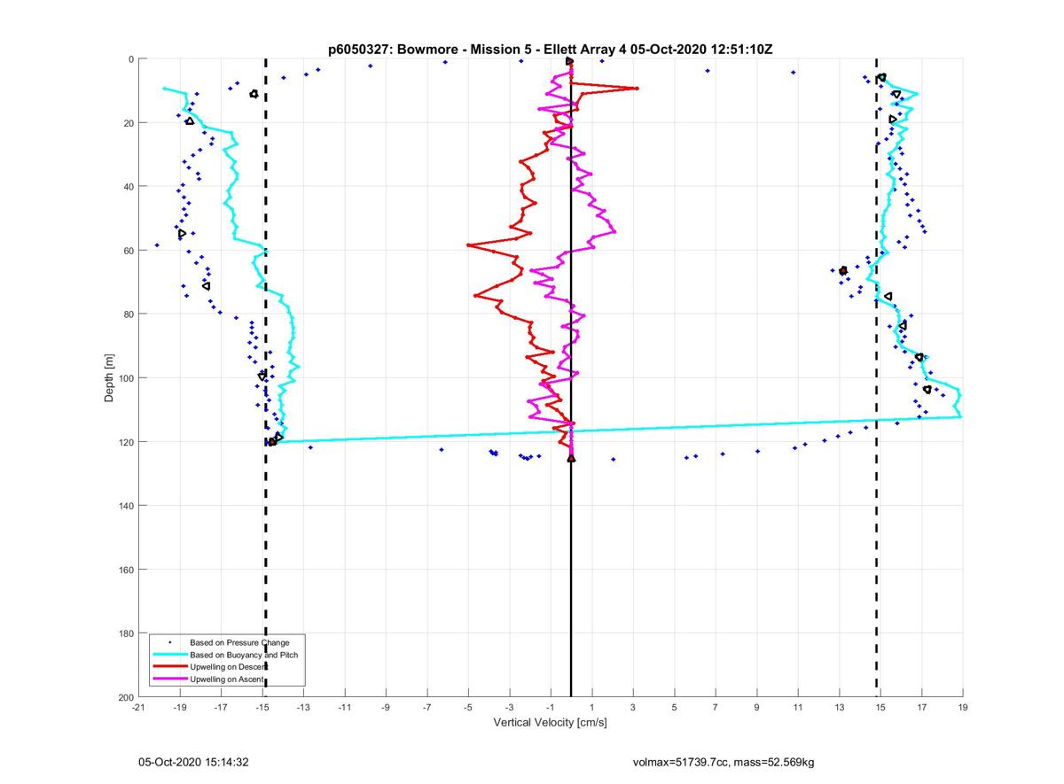The image size is (1064, 784).
Task: Click the timestamp '05-Oct-2020 15:14:32' footer
Action: click(x=192, y=761)
